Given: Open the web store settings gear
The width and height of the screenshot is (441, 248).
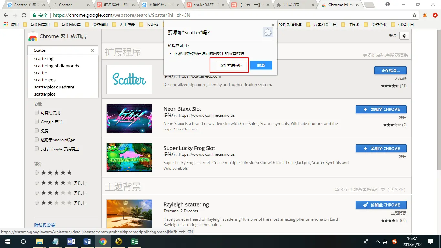Looking at the screenshot, I should pyautogui.click(x=404, y=36).
